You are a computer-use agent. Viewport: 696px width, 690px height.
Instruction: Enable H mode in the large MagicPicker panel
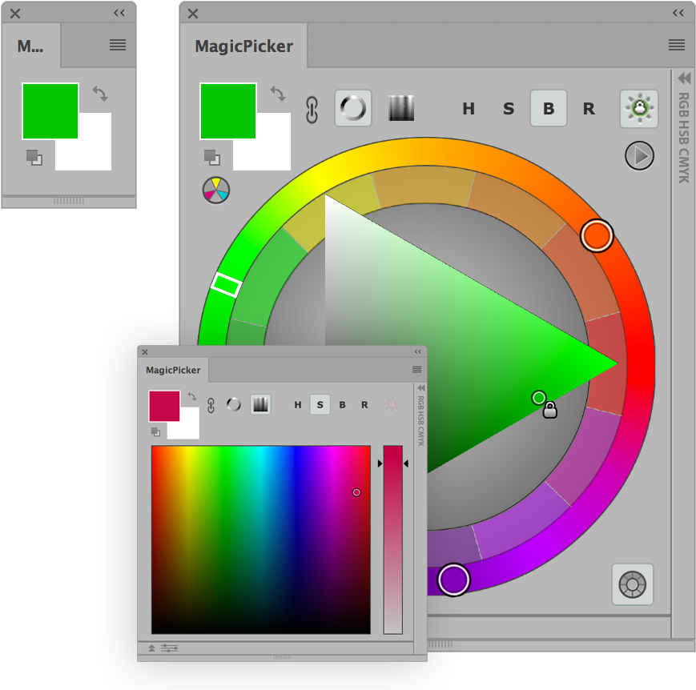pyautogui.click(x=469, y=109)
